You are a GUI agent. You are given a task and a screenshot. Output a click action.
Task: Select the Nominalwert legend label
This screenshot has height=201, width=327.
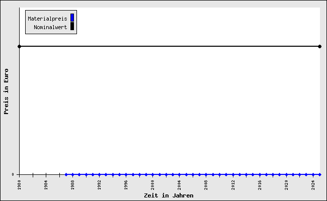(x=50, y=27)
